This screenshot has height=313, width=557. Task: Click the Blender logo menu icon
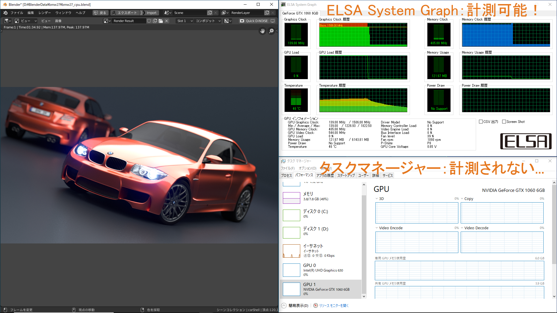coord(5,13)
